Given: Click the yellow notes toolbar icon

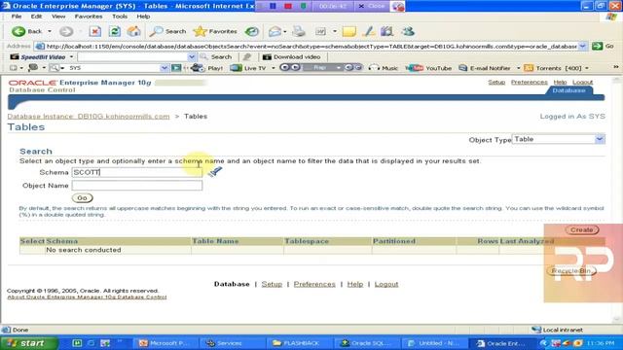Looking at the screenshot, I should pos(348,31).
